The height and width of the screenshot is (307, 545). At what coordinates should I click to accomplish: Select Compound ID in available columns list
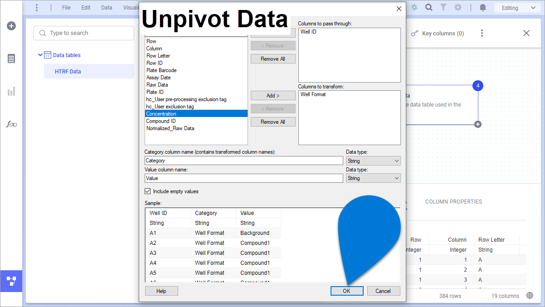click(x=161, y=121)
